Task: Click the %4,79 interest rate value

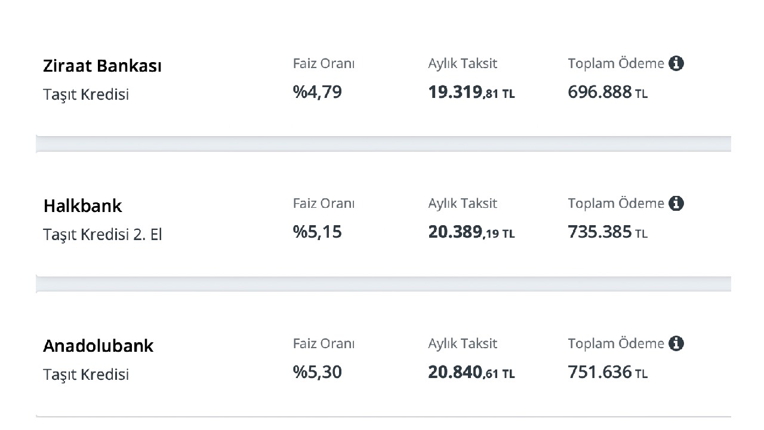Action: pos(318,93)
